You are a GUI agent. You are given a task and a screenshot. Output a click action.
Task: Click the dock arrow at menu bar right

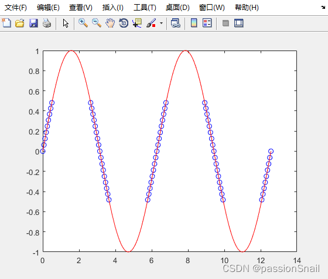coord(323,7)
